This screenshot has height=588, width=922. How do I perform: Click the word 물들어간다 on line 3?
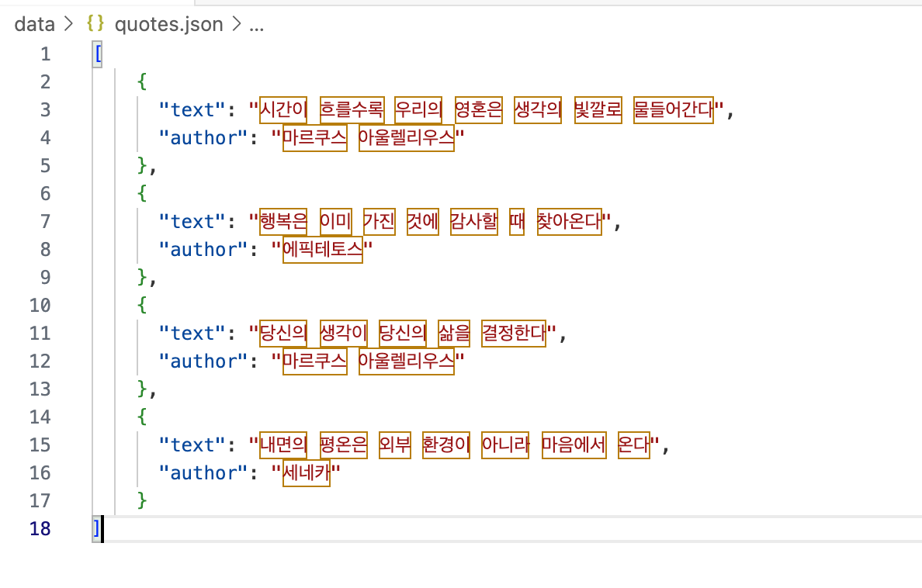click(x=674, y=110)
